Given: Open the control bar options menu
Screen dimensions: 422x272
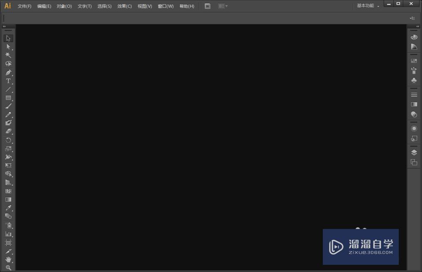Looking at the screenshot, I should click(412, 18).
